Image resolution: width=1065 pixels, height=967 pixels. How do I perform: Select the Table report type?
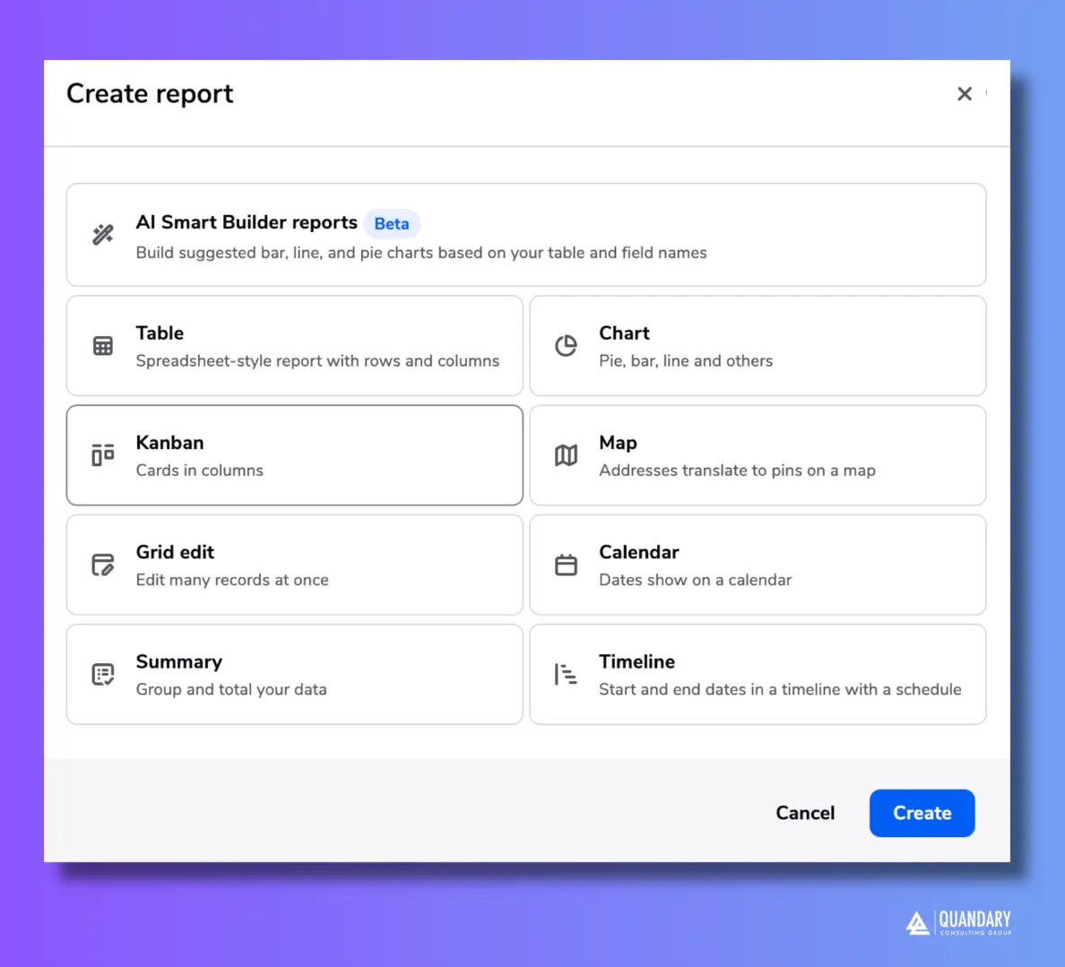click(x=294, y=345)
